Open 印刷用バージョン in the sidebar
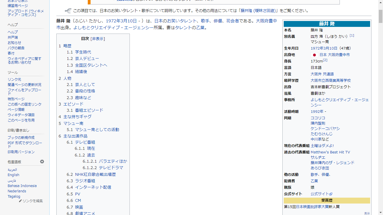The width and height of the screenshot is (383, 215). click(x=21, y=152)
